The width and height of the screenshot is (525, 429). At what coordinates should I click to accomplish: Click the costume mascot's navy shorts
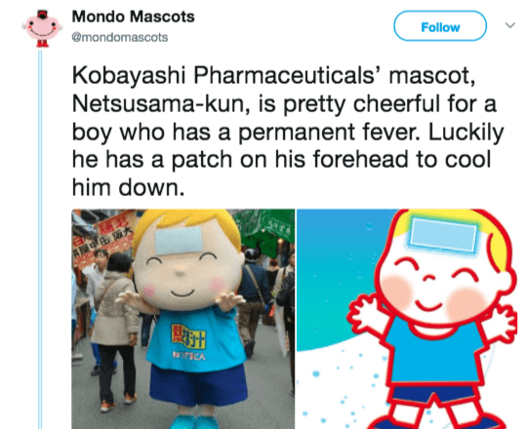(198, 385)
